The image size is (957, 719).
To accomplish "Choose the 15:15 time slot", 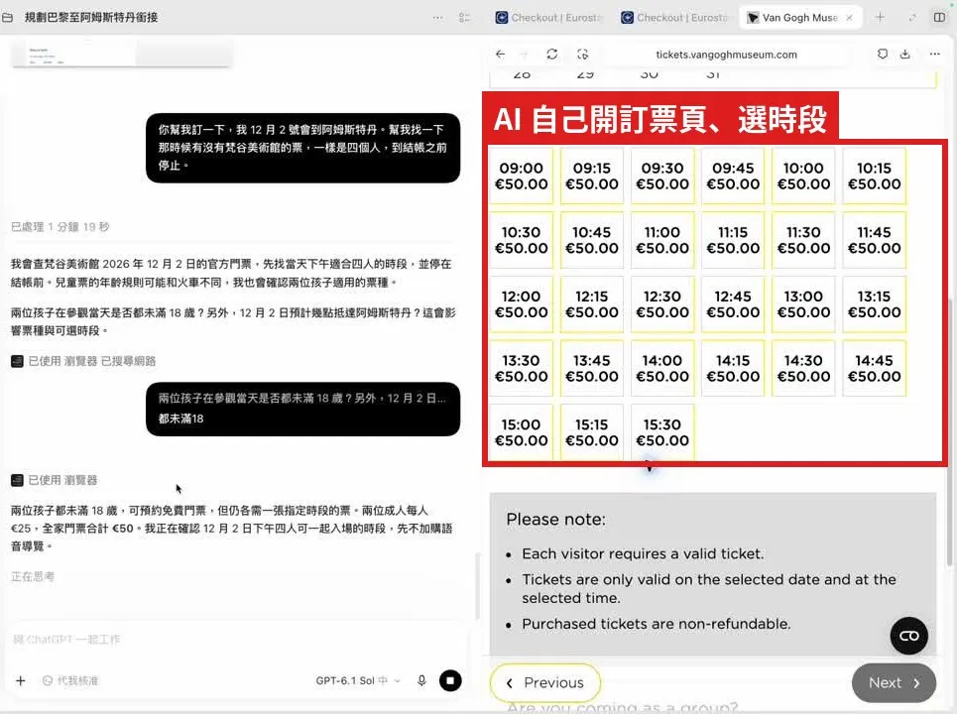I will pos(591,432).
